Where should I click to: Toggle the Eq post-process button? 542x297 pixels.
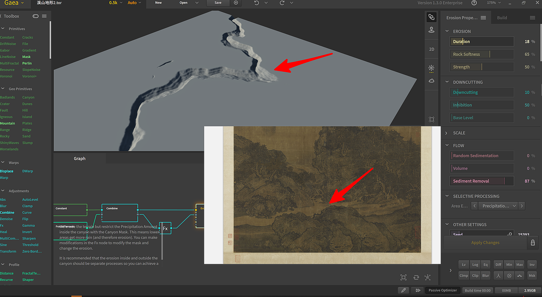click(486, 264)
